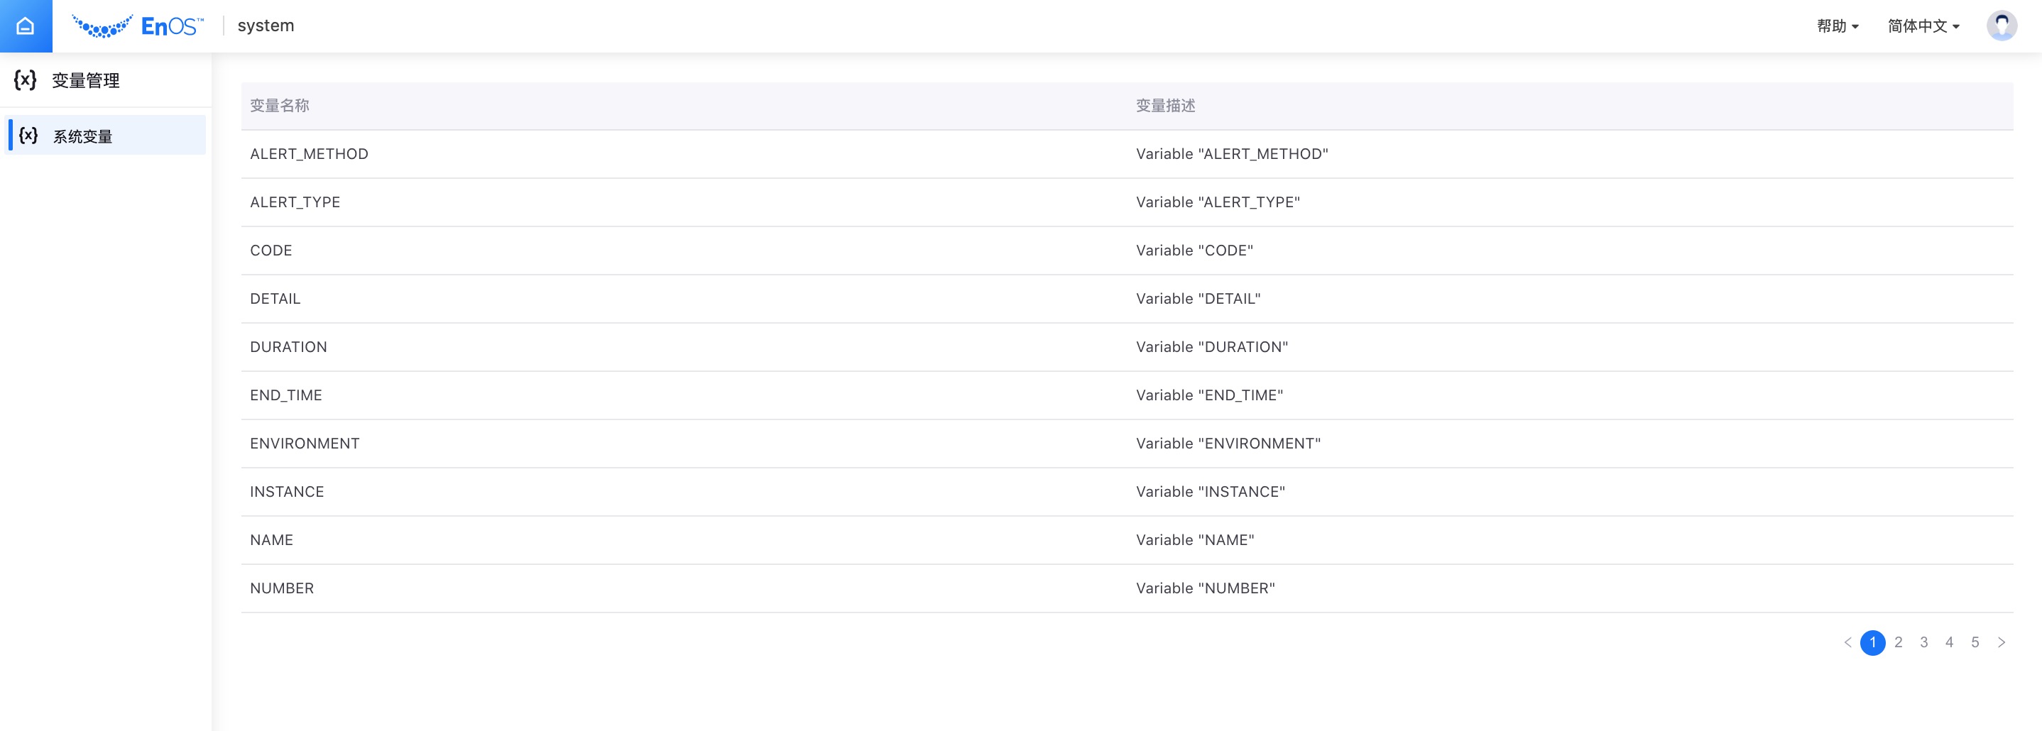Jump to page 5 of variables
2042x731 pixels.
[x=1975, y=642]
